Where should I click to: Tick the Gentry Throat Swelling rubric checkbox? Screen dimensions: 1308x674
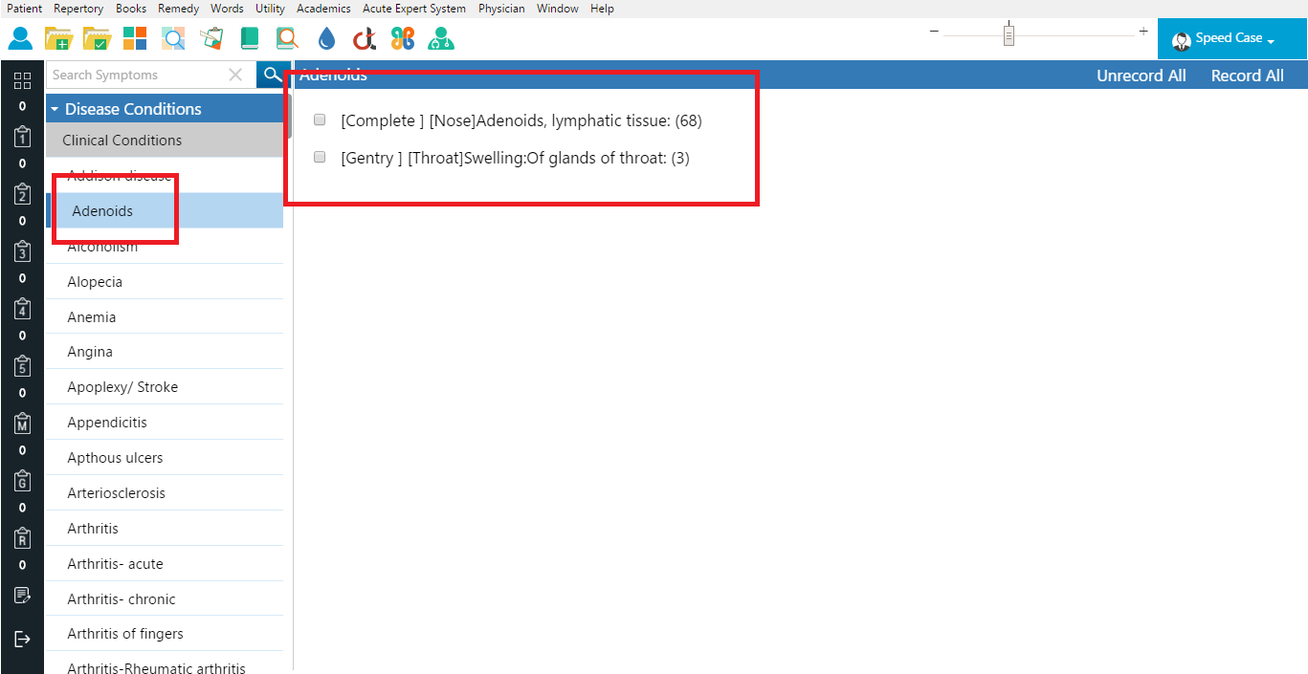pyautogui.click(x=319, y=157)
